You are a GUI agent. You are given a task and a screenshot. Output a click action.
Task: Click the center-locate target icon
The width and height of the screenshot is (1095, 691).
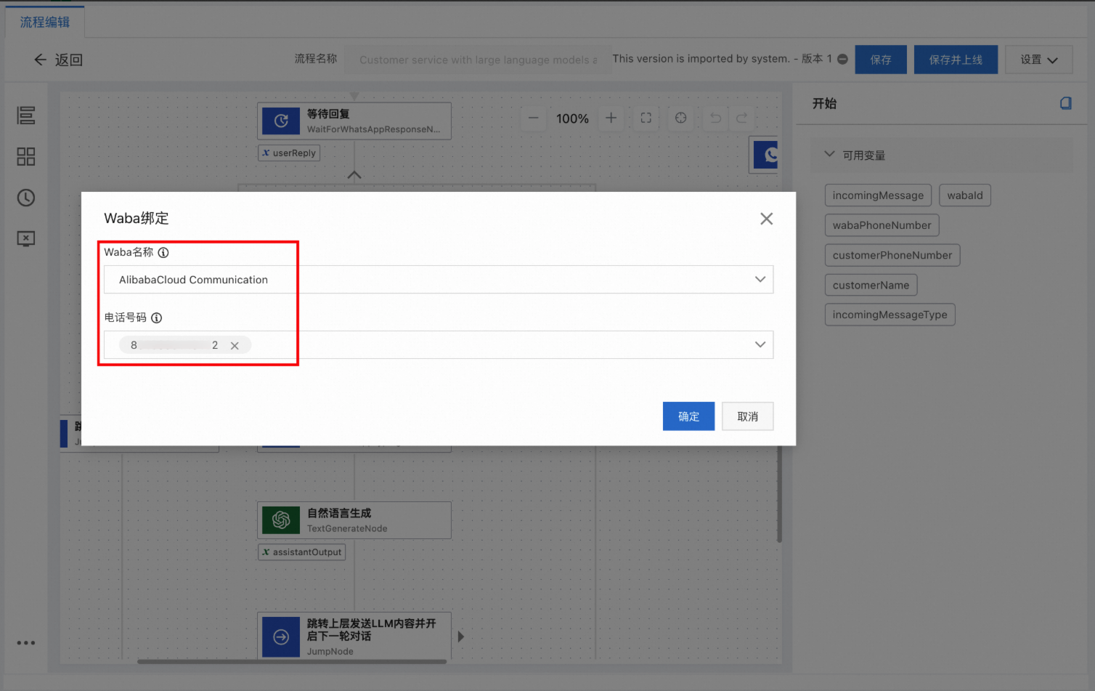[681, 118]
